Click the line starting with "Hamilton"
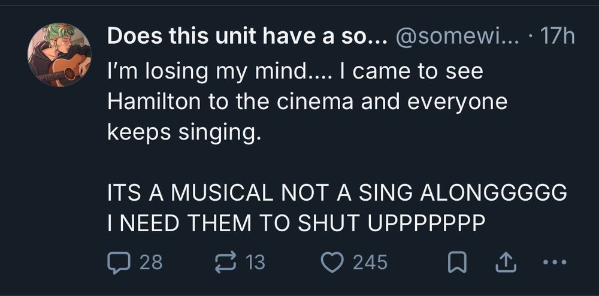 (307, 102)
